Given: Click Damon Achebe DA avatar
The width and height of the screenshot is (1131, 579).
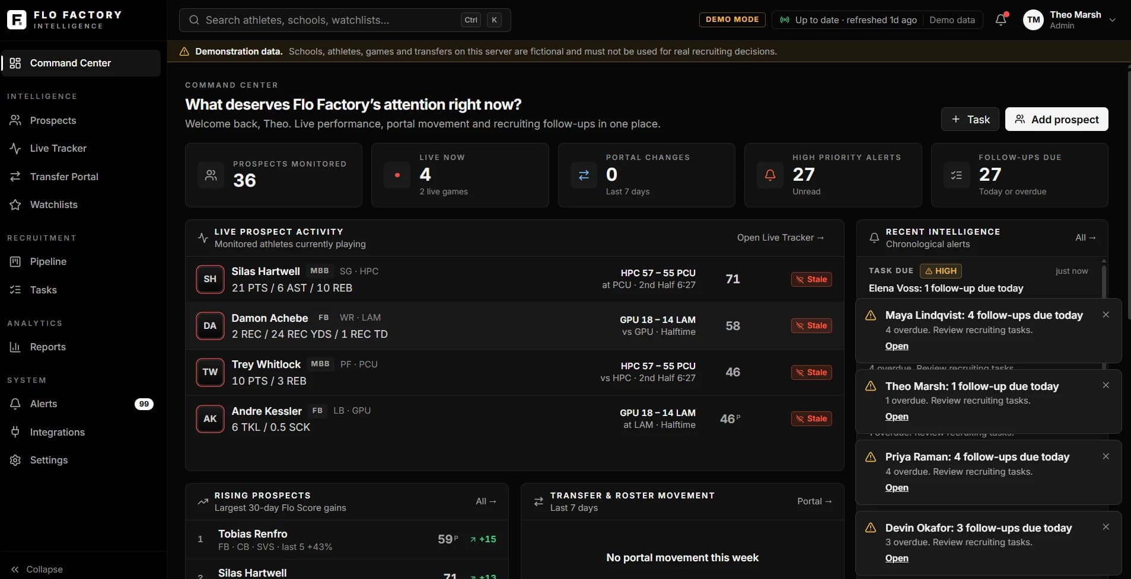Looking at the screenshot, I should [210, 326].
